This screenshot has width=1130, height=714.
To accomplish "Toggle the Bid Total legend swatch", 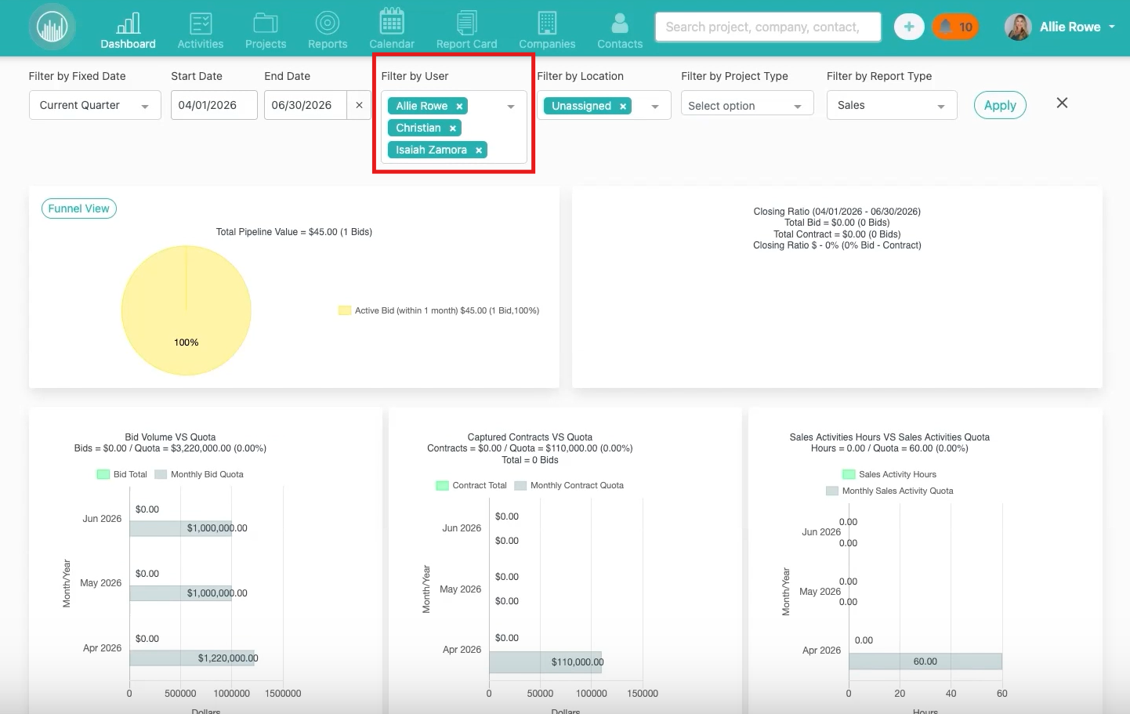I will pos(103,474).
